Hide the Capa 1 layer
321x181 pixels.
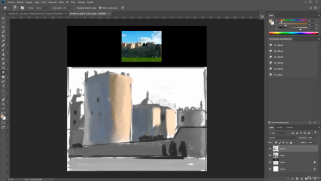pyautogui.click(x=270, y=162)
